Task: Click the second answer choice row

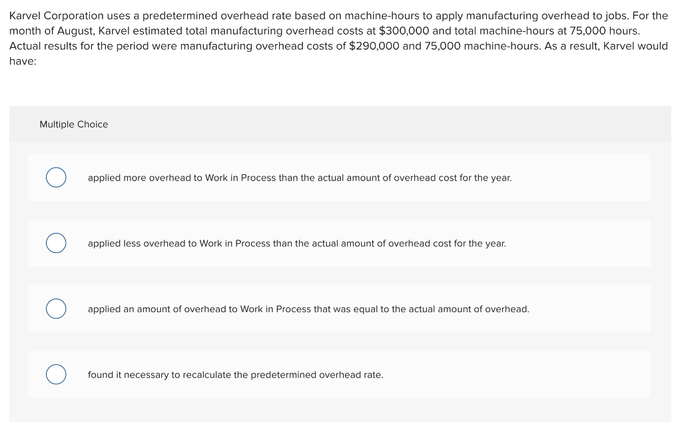Action: click(339, 243)
